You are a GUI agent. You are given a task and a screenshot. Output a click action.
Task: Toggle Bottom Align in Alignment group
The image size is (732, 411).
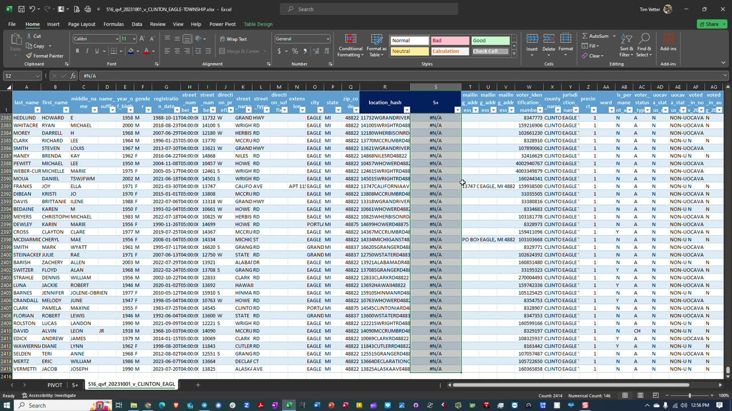click(x=187, y=39)
